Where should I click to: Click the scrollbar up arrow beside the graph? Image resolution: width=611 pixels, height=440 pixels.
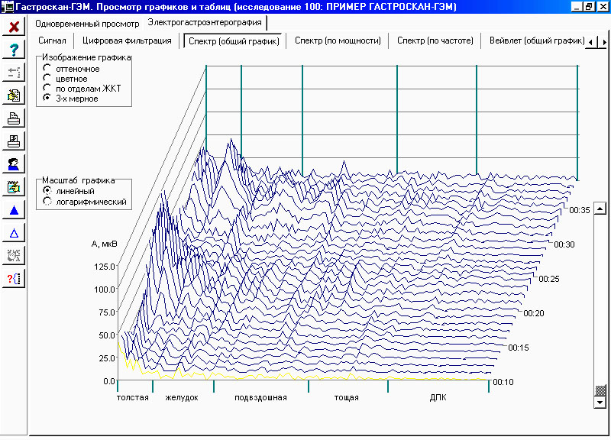coord(600,209)
